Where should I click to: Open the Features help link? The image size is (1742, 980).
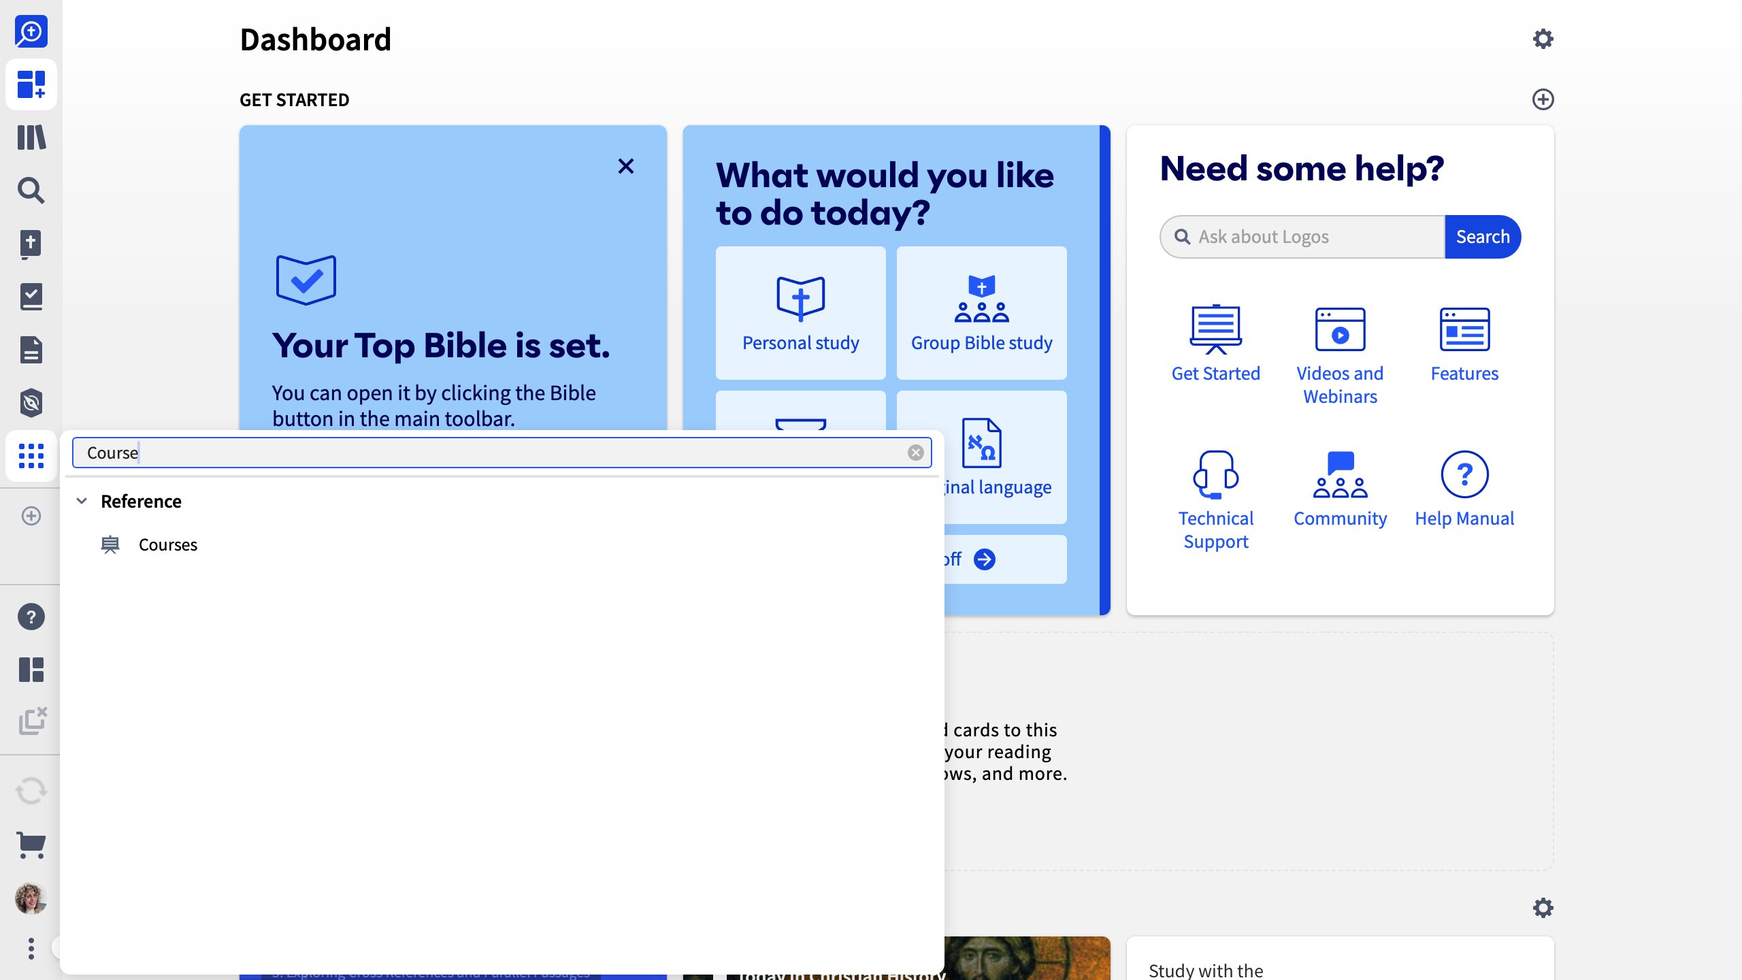(1464, 344)
